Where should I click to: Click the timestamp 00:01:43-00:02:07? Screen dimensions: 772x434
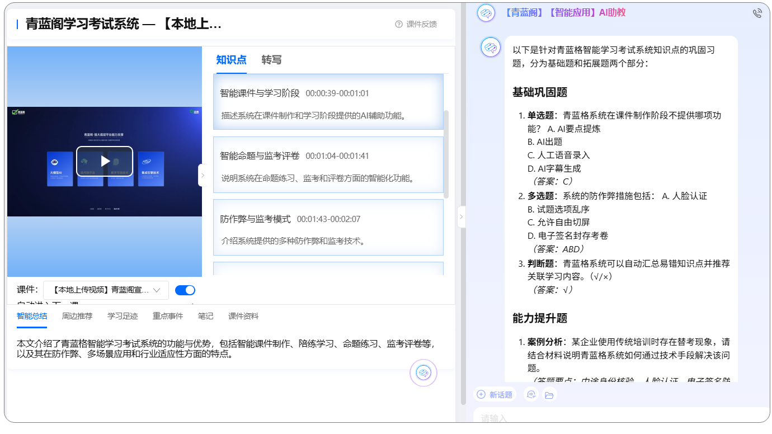click(329, 219)
